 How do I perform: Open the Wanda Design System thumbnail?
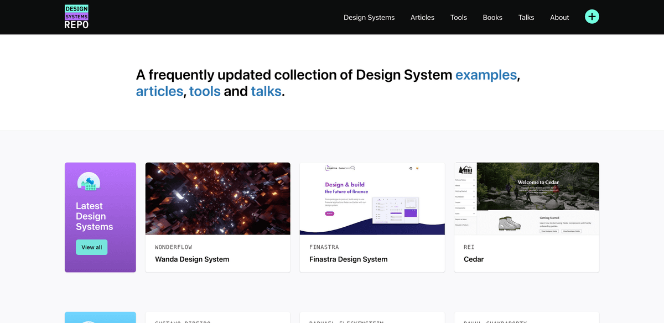(x=218, y=199)
